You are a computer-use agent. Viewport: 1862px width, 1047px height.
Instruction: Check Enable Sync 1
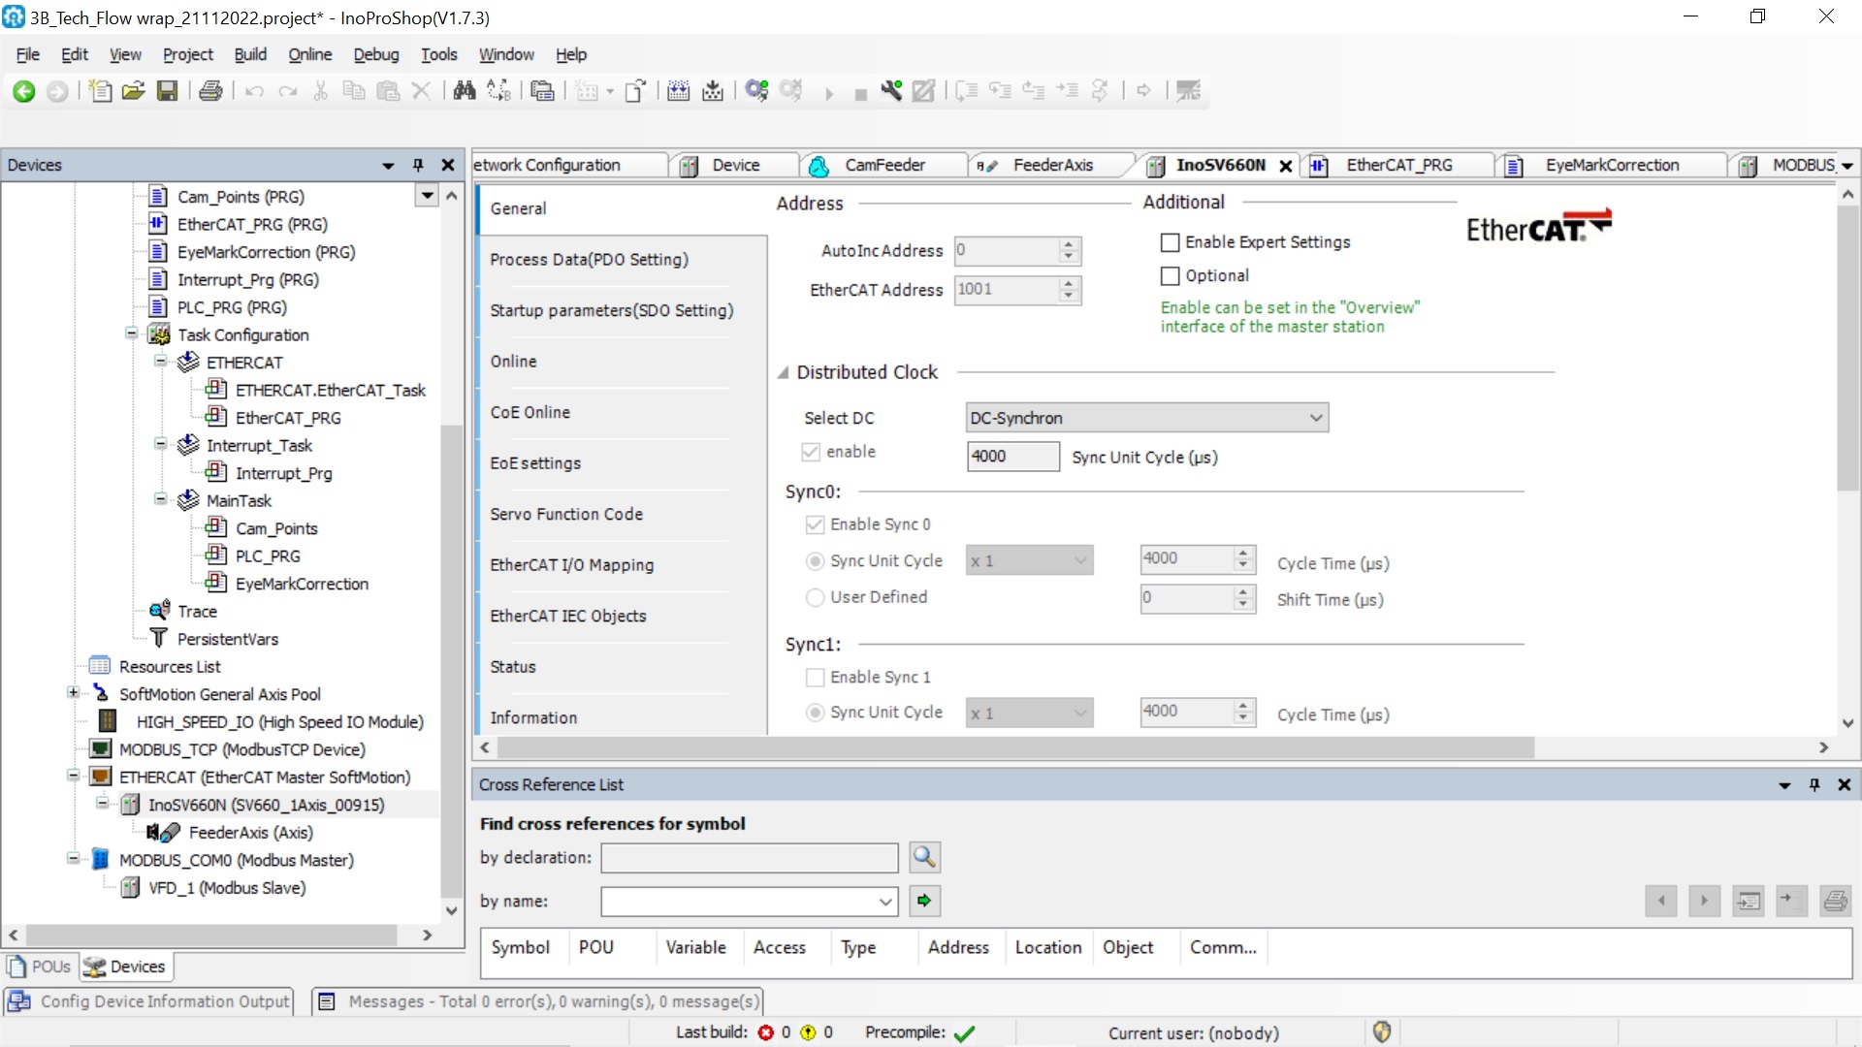[816, 678]
